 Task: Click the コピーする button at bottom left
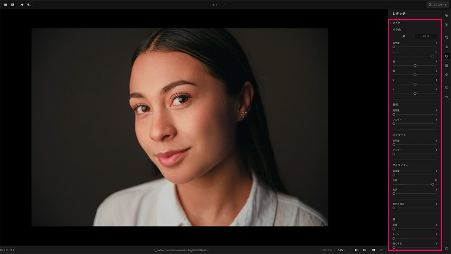coord(8,250)
